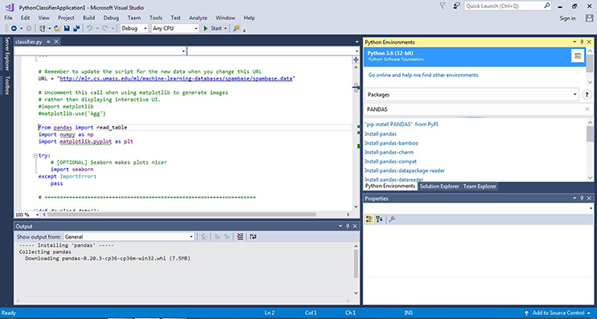Open the Tools menu

click(x=156, y=18)
